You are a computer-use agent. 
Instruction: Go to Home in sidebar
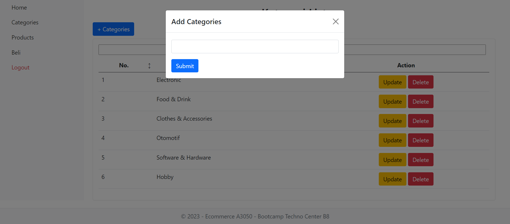pos(19,8)
